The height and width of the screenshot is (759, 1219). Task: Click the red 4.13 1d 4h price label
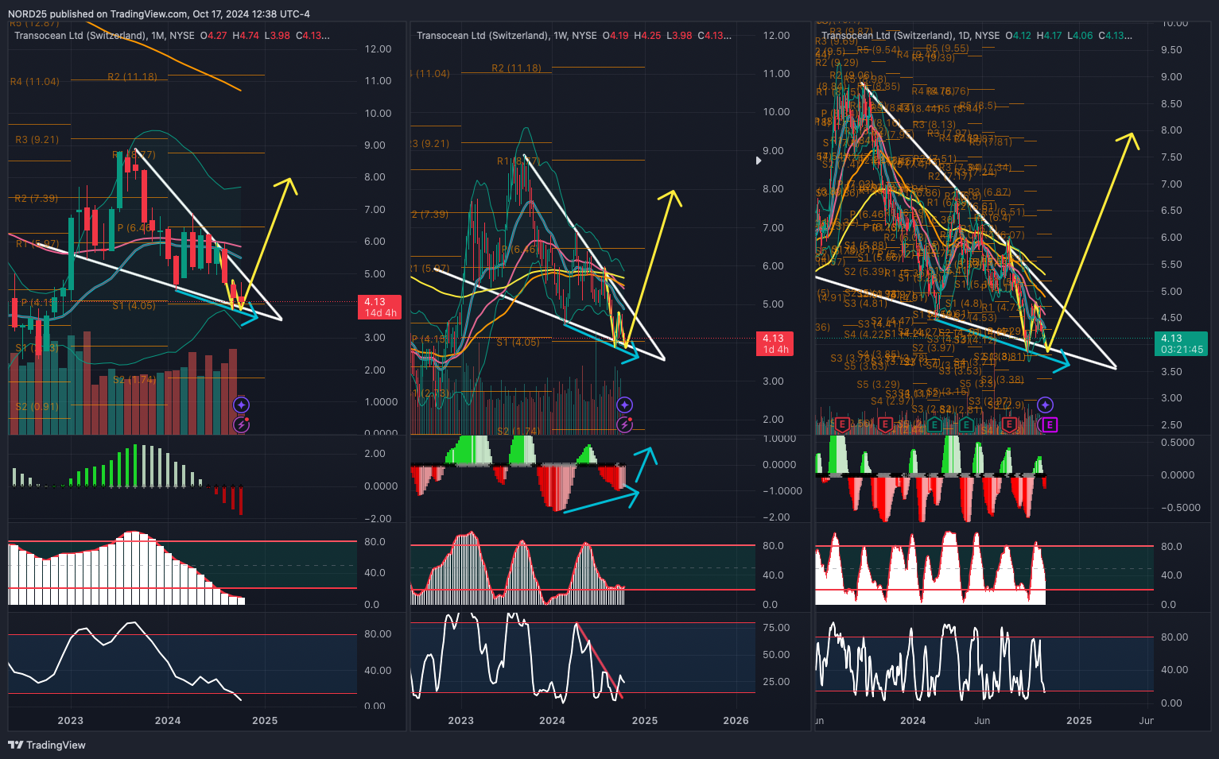tap(776, 344)
